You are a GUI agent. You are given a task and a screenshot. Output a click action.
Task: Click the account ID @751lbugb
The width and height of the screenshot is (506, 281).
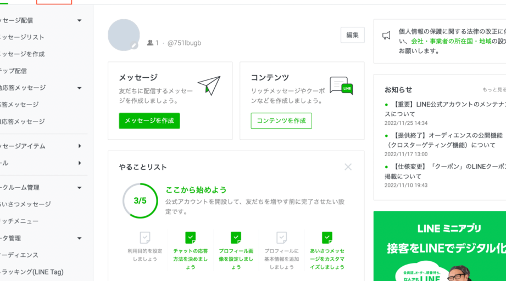click(x=184, y=43)
